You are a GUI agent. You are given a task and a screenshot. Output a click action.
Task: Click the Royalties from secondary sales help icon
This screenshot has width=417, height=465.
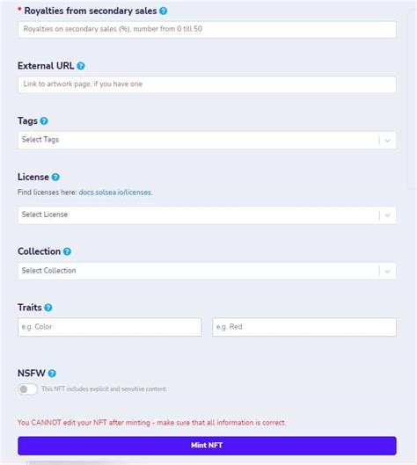pos(164,11)
